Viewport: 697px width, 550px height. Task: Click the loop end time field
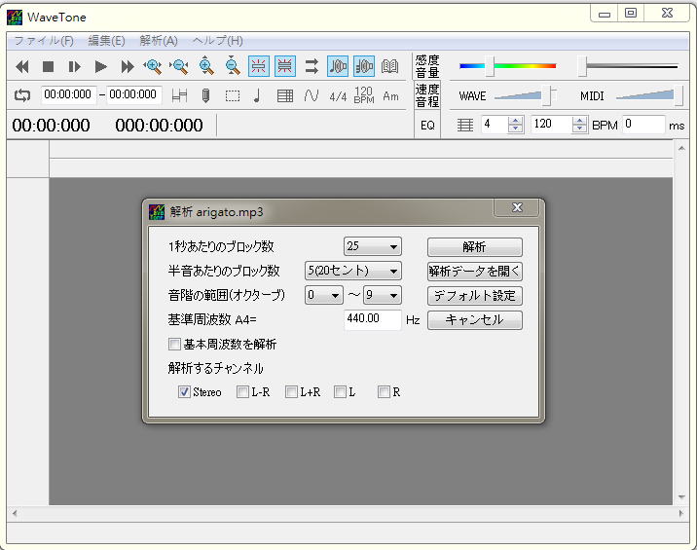[133, 95]
